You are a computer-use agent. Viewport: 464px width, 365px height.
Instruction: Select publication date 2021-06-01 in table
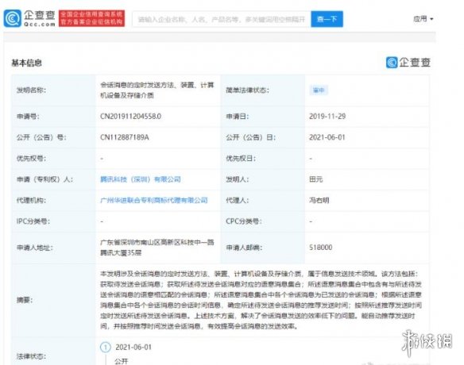click(x=327, y=137)
